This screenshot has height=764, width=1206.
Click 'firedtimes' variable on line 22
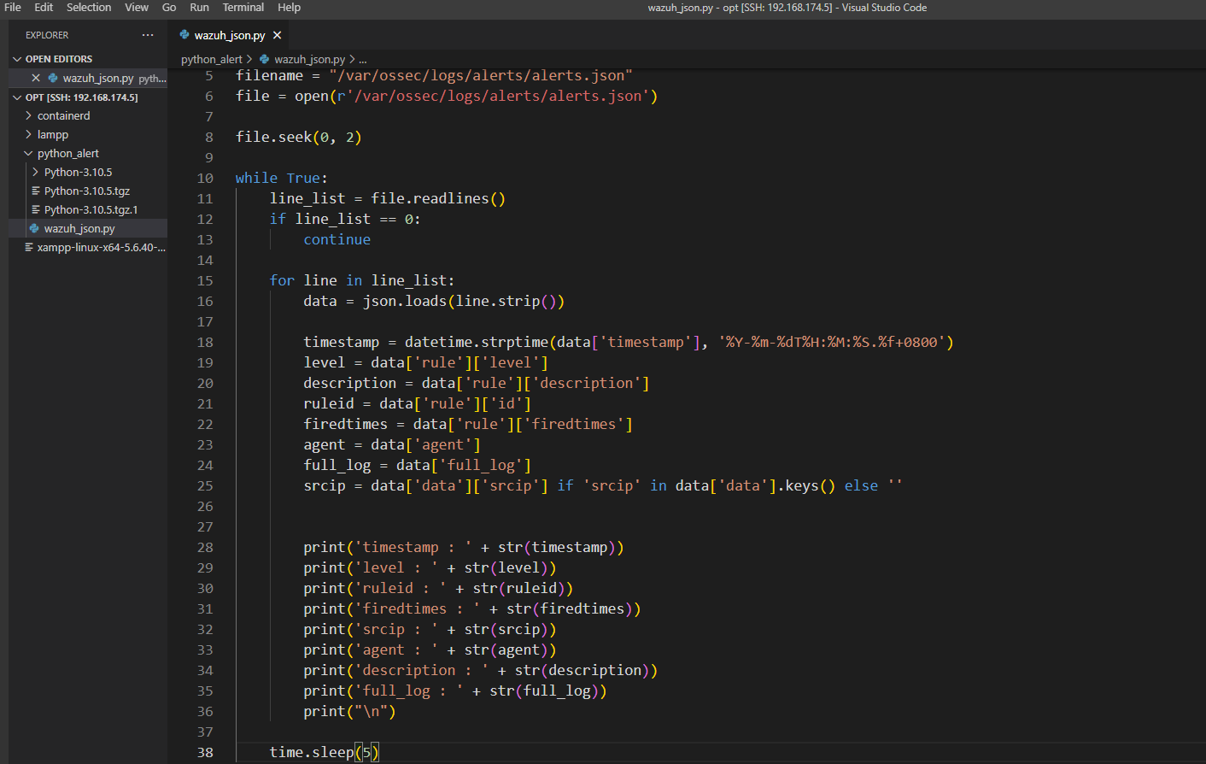pos(346,424)
